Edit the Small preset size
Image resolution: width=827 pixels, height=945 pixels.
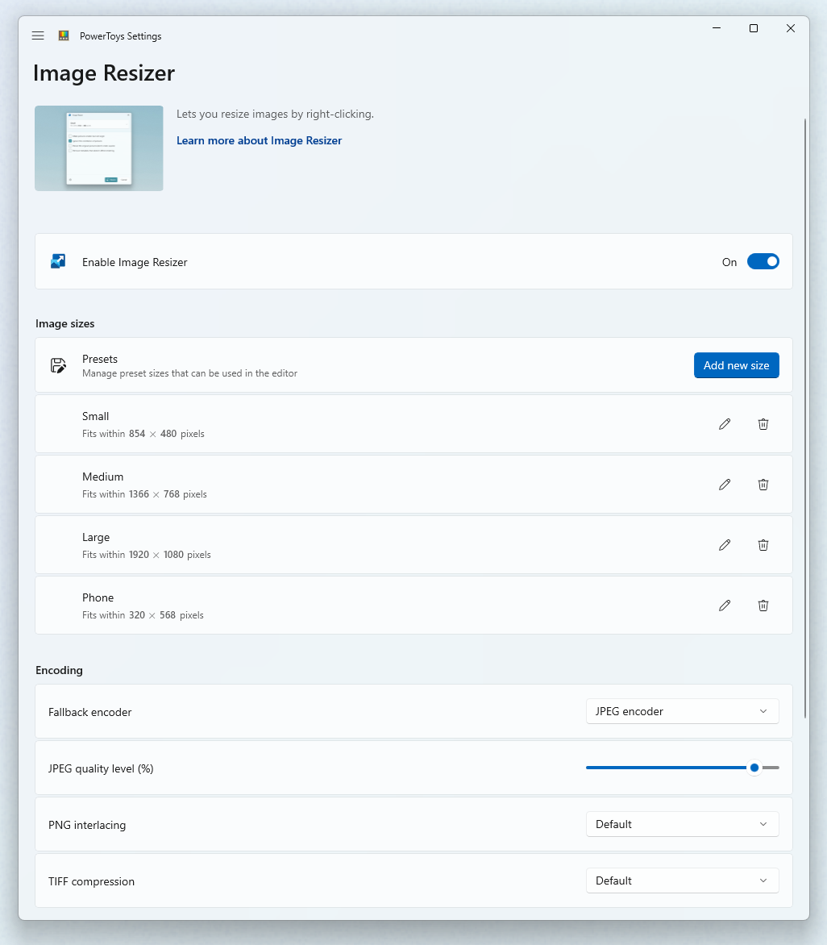[x=725, y=423]
